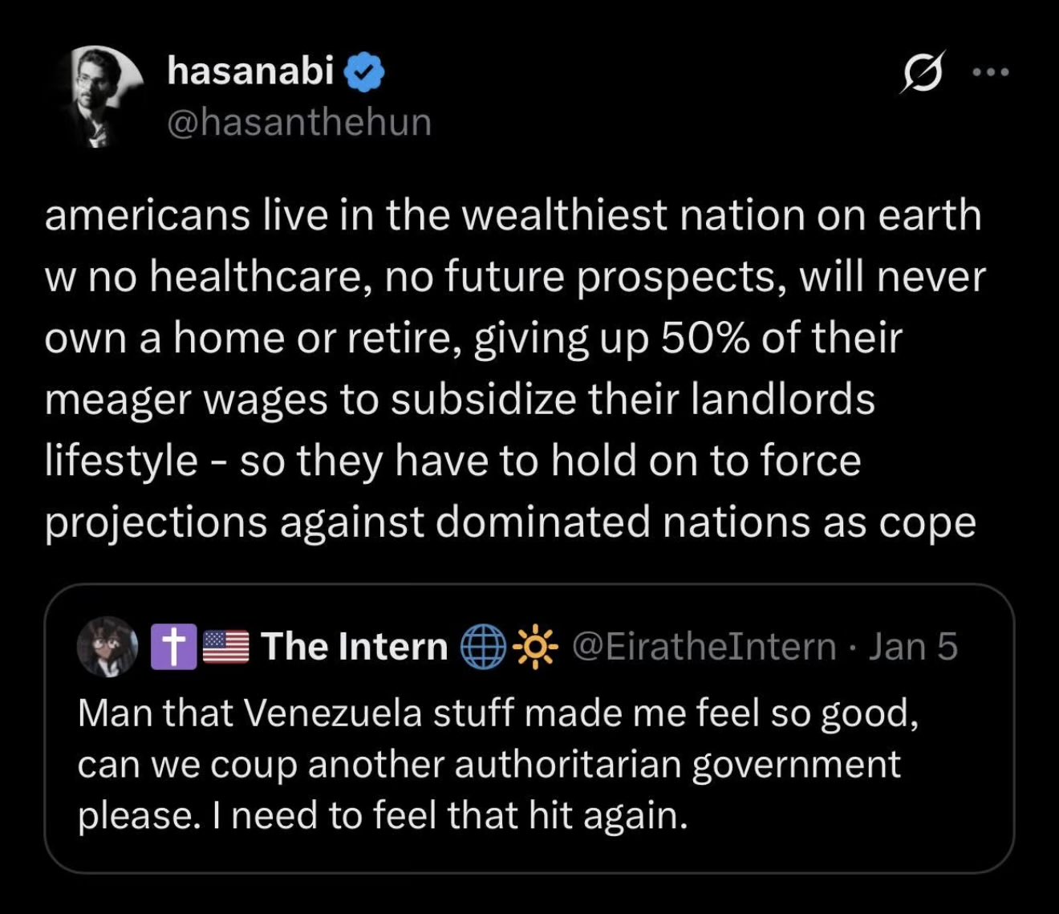Click The Intern's avatar in quoted tweet
The height and width of the screenshot is (914, 1059).
coord(108,647)
